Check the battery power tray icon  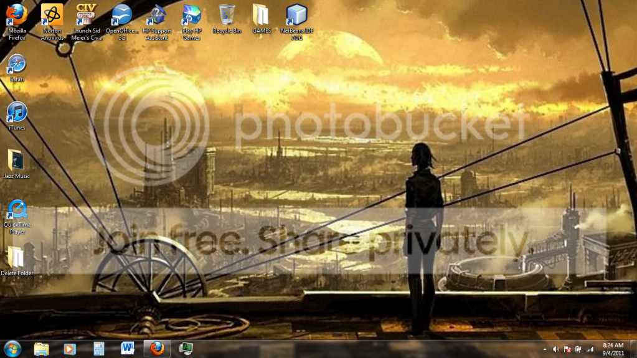pyautogui.click(x=578, y=349)
